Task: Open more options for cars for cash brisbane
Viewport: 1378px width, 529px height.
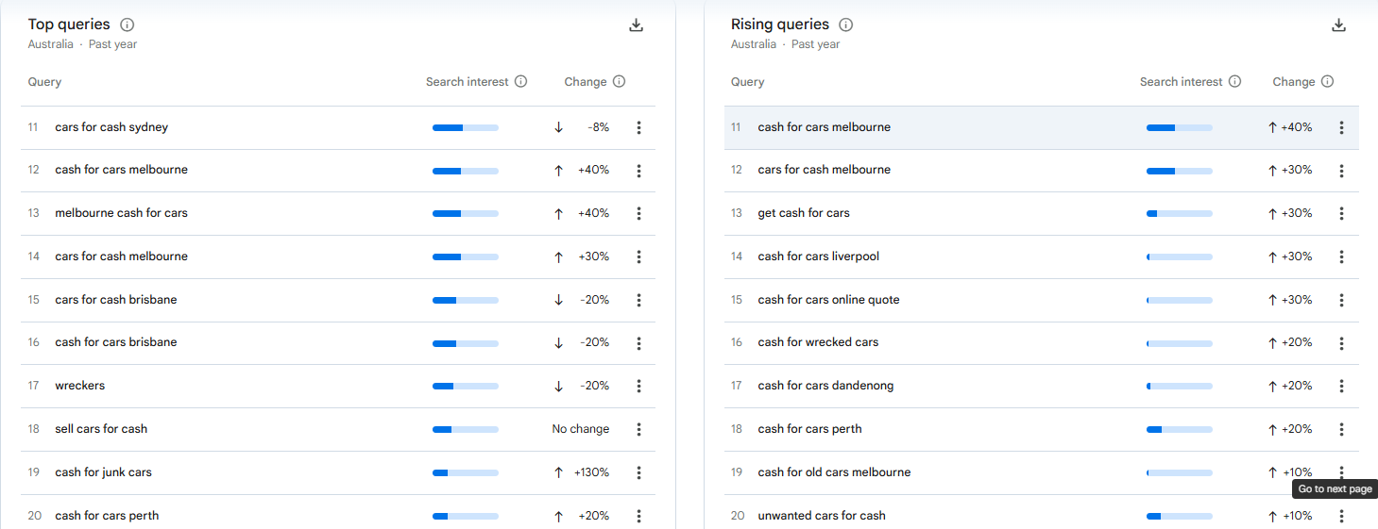Action: (639, 300)
